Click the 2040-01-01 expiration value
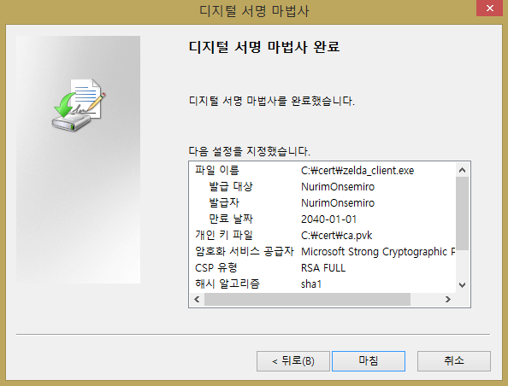508x386 pixels. [x=329, y=219]
